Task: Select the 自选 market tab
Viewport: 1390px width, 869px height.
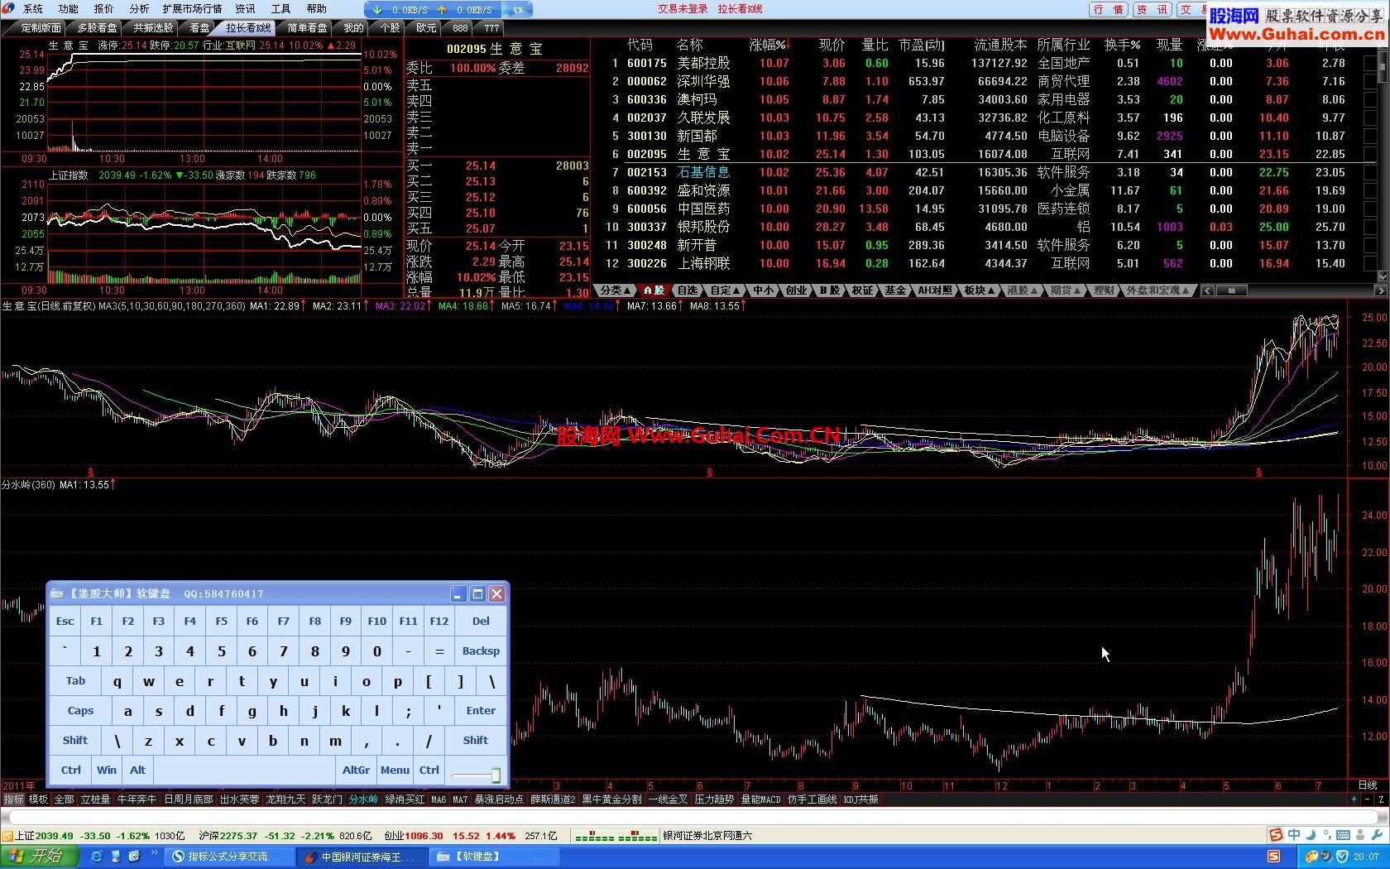Action: pyautogui.click(x=688, y=290)
